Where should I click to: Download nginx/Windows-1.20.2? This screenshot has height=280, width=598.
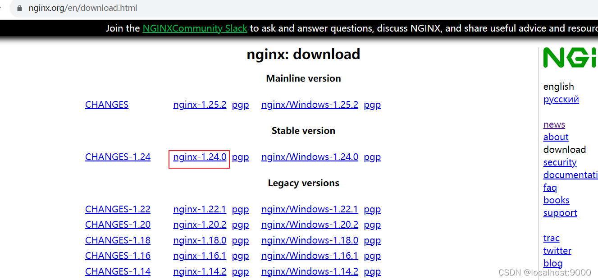click(310, 225)
